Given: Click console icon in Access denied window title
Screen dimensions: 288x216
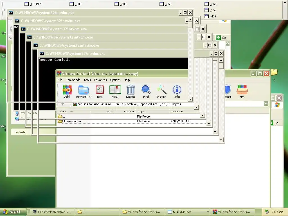Looking at the screenshot, I should click(x=42, y=53).
